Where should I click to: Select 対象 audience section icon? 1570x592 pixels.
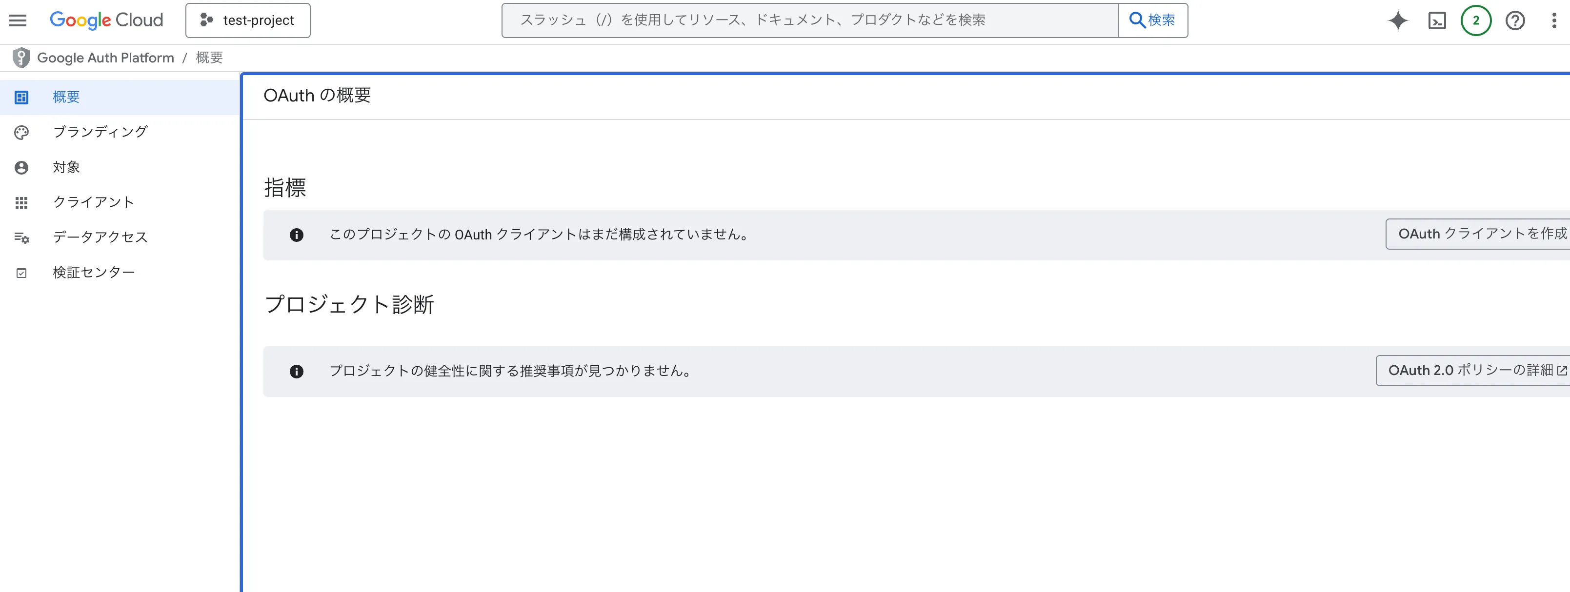tap(22, 167)
